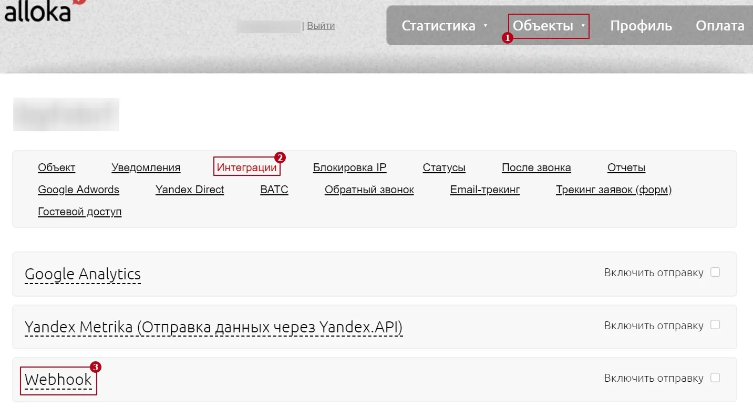Go to the Профиль section

[x=641, y=26]
